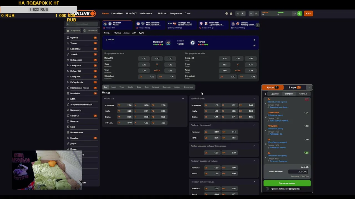Open Избранное favorites filter

point(73,31)
